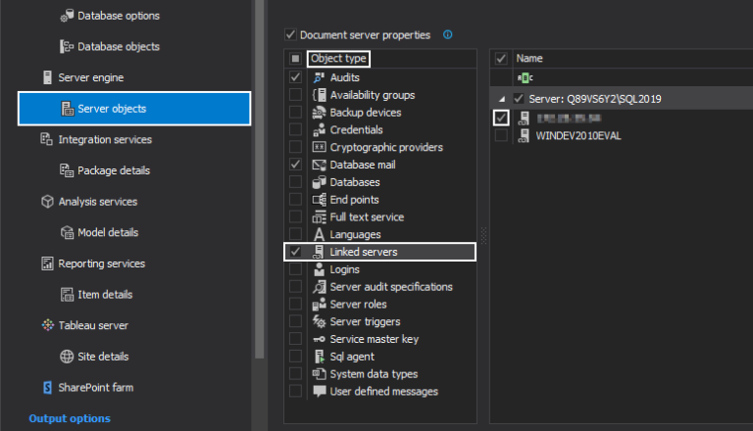Enable the Logins object type checkbox
753x431 pixels.
(x=296, y=269)
